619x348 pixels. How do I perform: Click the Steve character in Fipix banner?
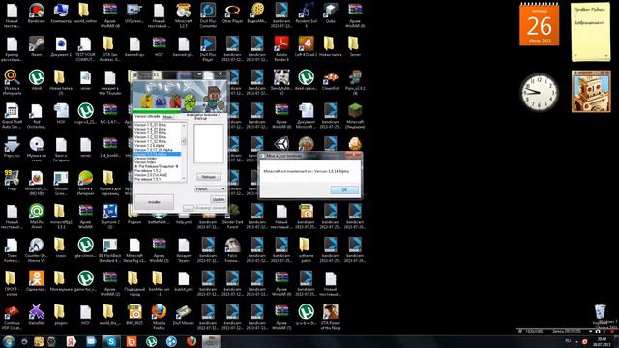[215, 99]
